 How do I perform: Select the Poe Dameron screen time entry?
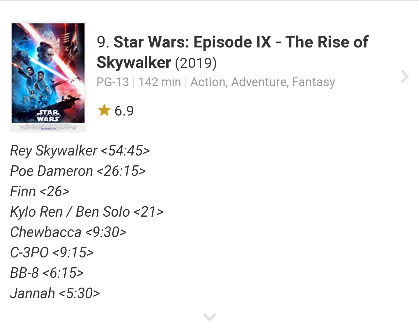pyautogui.click(x=78, y=171)
